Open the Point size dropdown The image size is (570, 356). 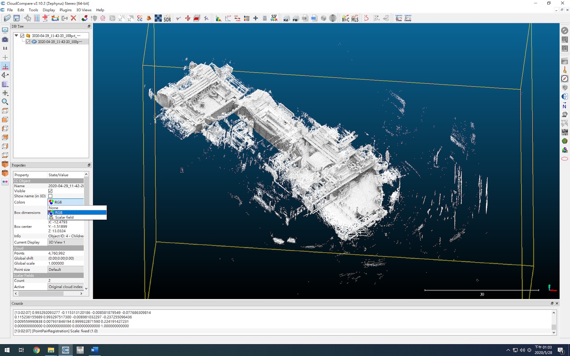point(65,269)
